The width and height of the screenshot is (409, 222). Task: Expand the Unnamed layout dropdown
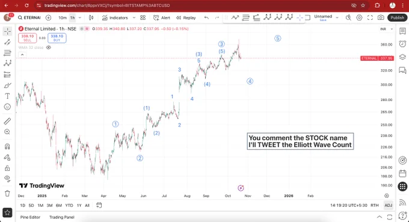point(337,17)
